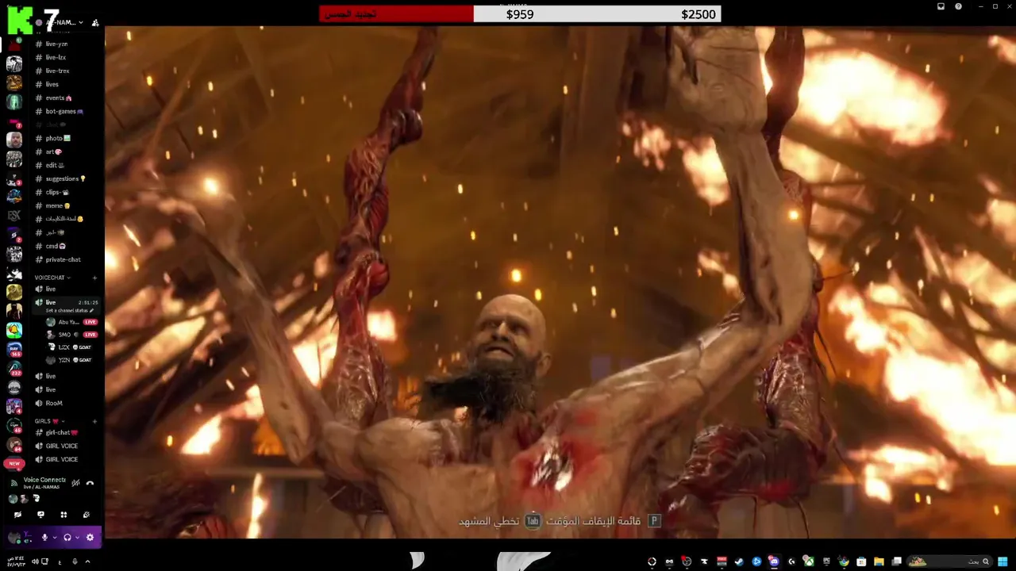This screenshot has height=571, width=1016.
Task: Open the #live-lzx text channel
Action: 56,57
